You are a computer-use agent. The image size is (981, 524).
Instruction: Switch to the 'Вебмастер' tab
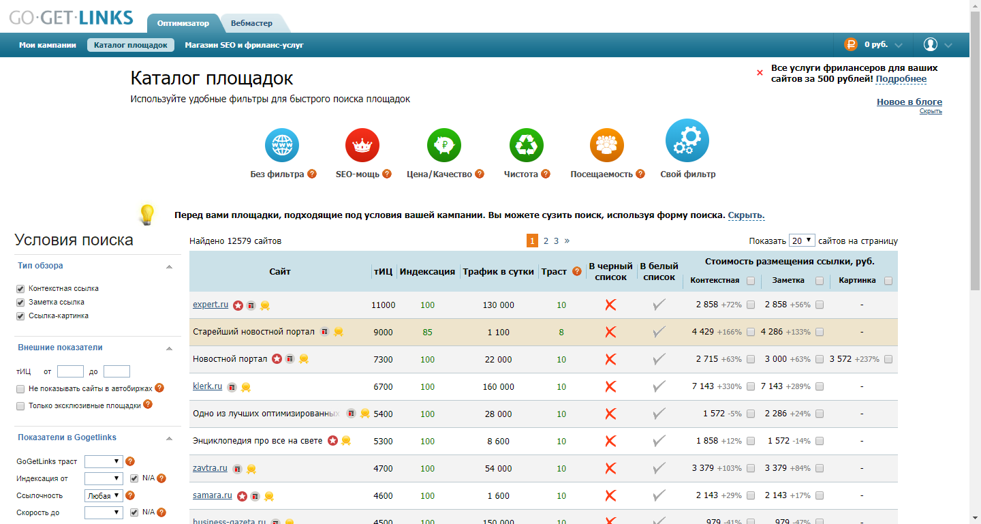tap(251, 23)
